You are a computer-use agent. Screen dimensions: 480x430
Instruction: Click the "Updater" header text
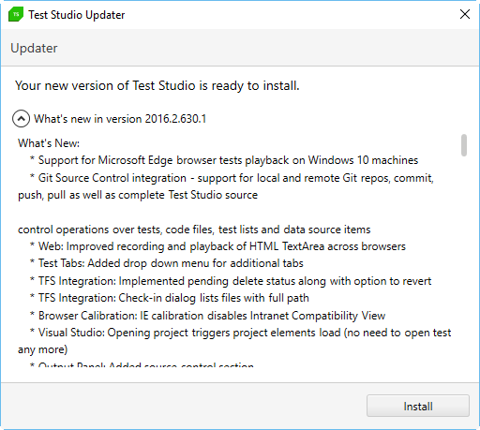tap(34, 48)
